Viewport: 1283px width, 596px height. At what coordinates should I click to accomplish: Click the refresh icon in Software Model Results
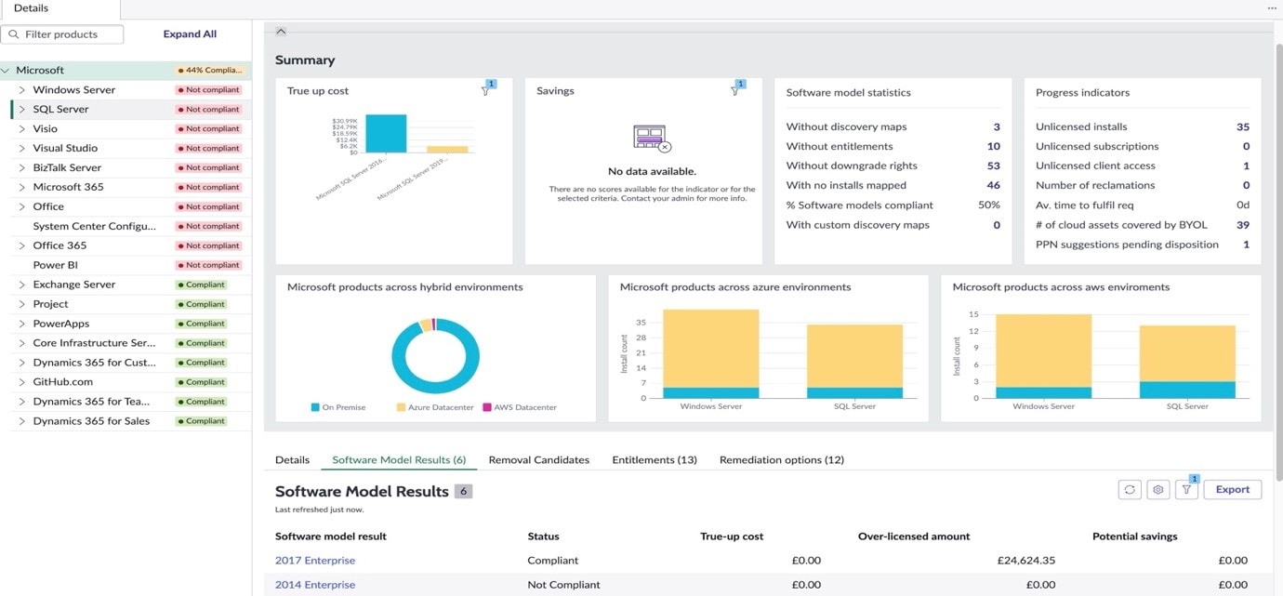[x=1130, y=488]
